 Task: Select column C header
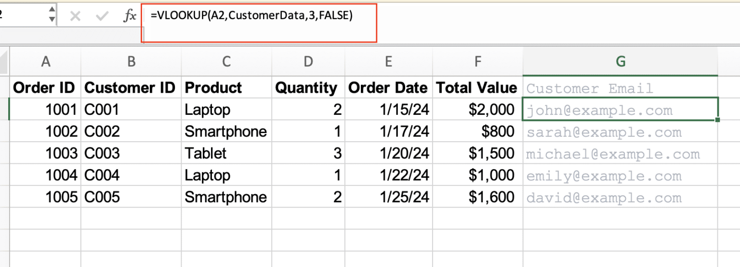[x=226, y=61]
